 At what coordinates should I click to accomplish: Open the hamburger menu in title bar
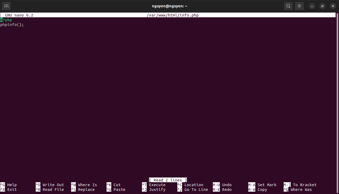[x=299, y=6]
